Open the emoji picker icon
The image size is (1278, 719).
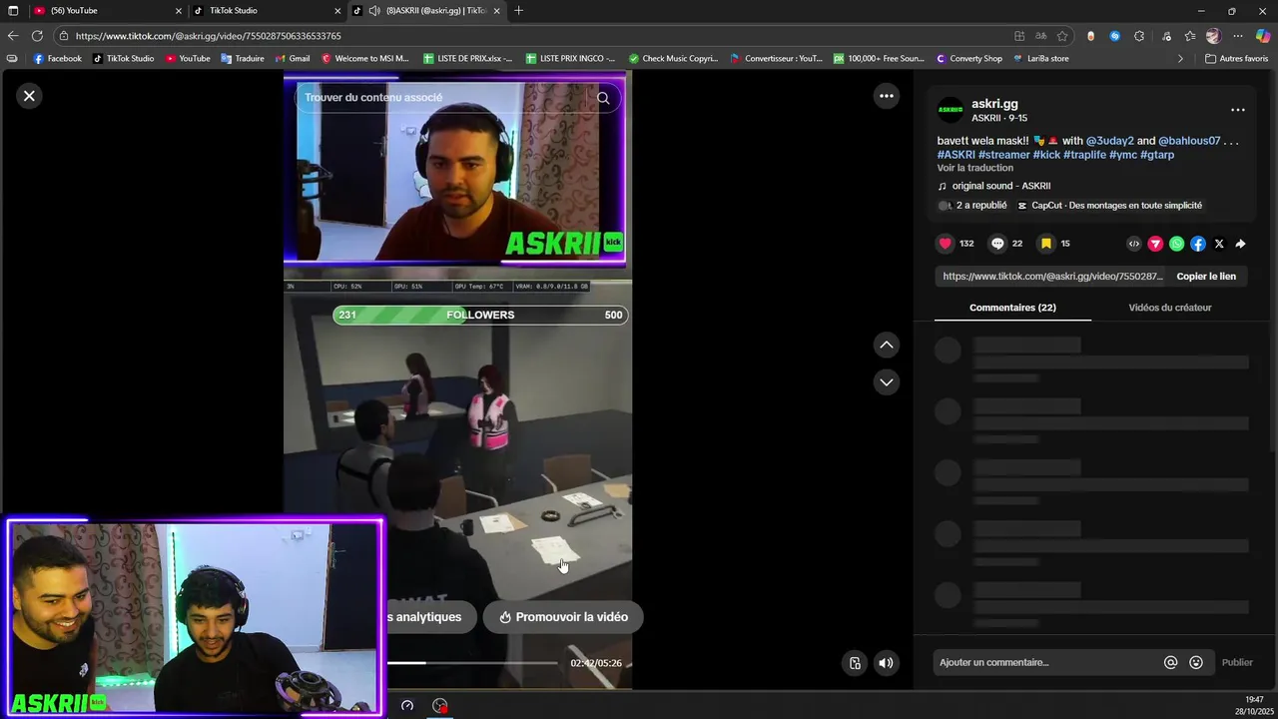click(1196, 662)
